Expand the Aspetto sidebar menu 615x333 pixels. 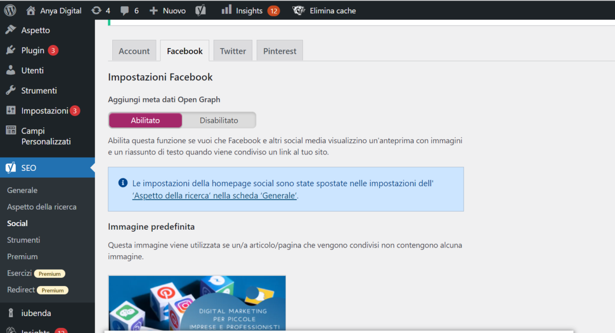coord(35,30)
